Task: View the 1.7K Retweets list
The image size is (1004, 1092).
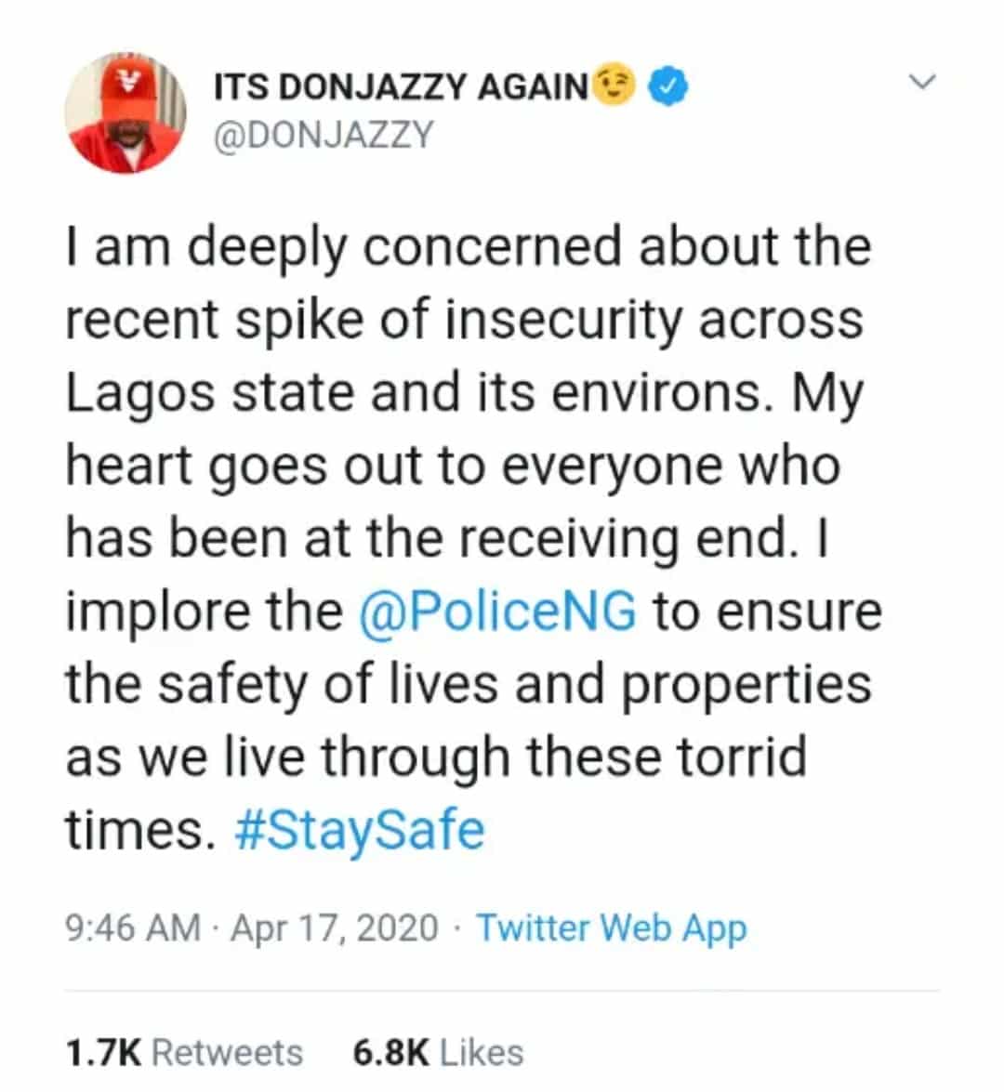Action: coord(184,1052)
